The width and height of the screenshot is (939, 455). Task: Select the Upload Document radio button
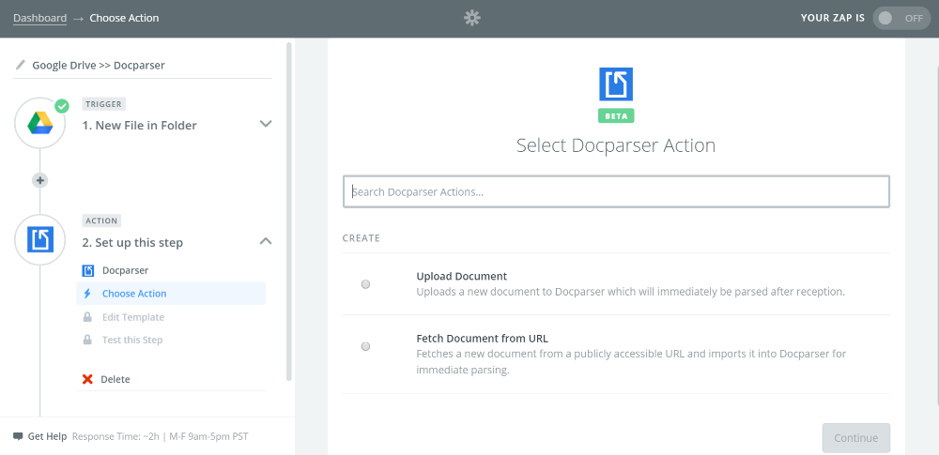[365, 284]
